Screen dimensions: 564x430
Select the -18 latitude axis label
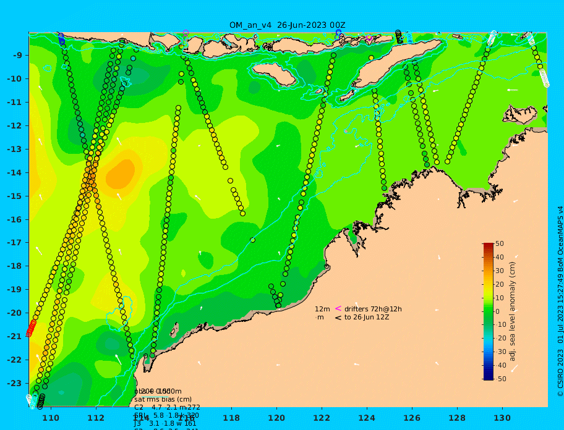(15, 266)
